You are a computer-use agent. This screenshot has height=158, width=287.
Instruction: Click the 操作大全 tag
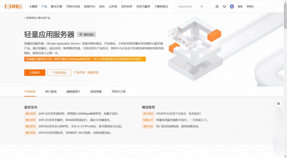pyautogui.click(x=148, y=126)
